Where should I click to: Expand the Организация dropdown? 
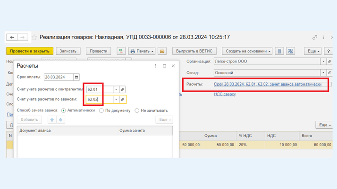[x=323, y=62]
